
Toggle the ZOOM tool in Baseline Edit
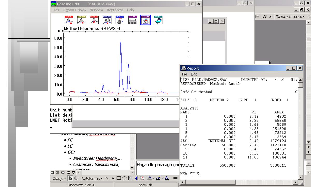[x=145, y=20]
